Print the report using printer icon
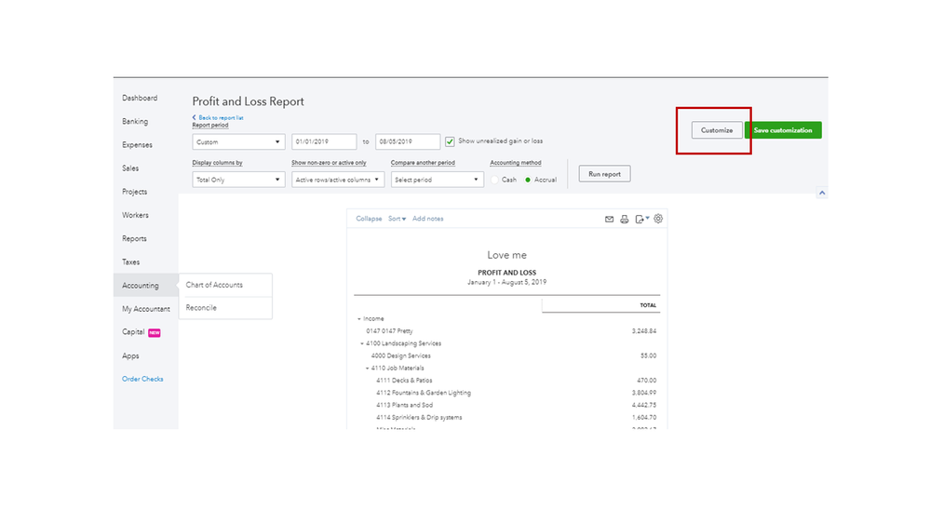930x523 pixels. [625, 220]
